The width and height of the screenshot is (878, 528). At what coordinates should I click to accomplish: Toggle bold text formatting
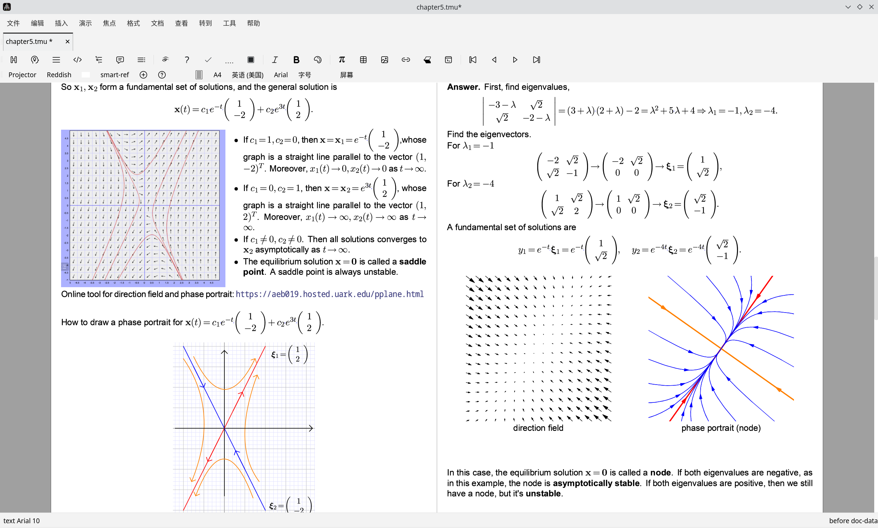(x=296, y=60)
